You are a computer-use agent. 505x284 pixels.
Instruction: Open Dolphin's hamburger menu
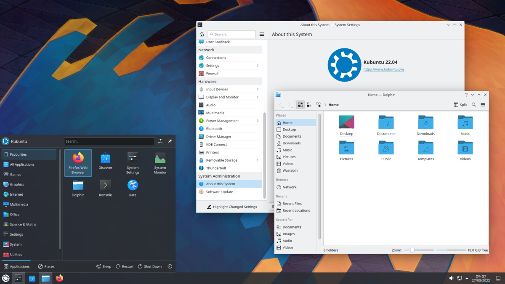[x=483, y=104]
